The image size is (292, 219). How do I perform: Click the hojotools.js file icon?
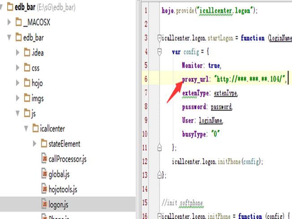coord(44,189)
